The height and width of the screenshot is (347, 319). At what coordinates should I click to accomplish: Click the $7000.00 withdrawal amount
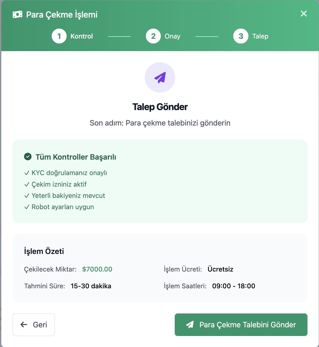point(97,269)
